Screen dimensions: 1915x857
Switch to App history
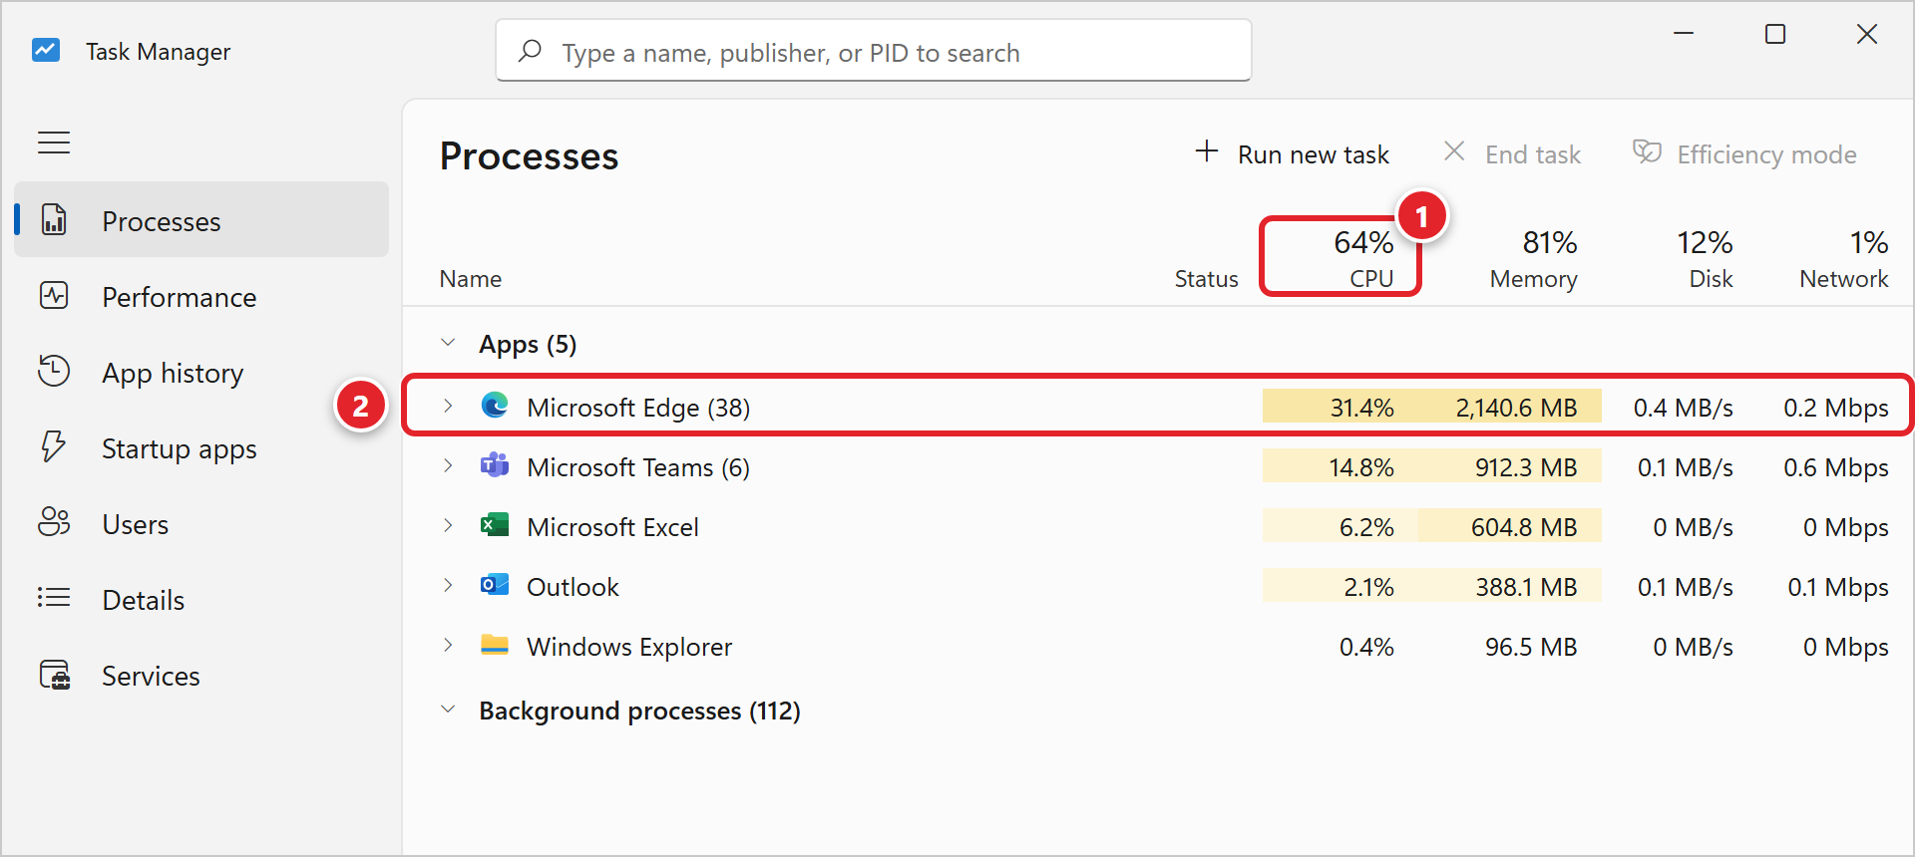pyautogui.click(x=201, y=372)
